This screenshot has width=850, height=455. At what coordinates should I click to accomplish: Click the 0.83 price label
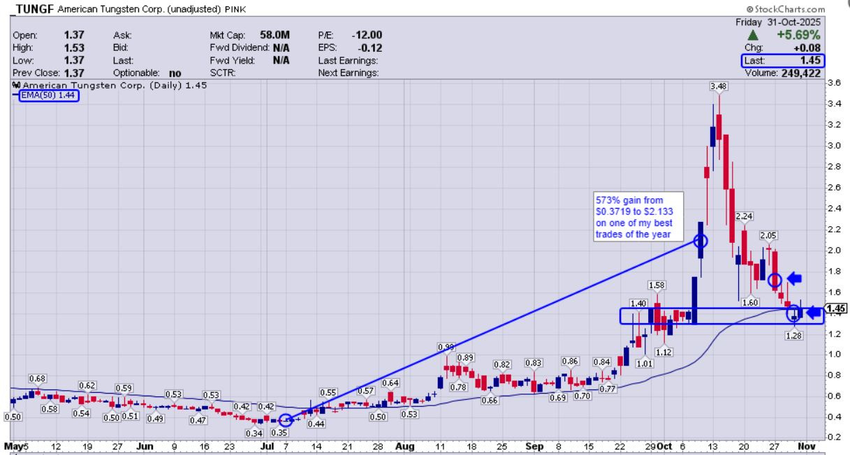(534, 363)
